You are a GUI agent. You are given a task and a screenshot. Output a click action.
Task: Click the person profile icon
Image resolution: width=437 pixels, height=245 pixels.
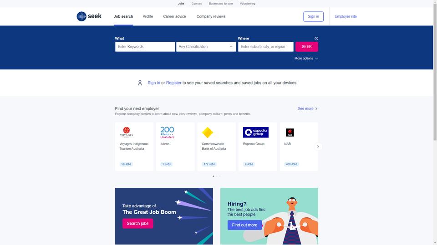tap(140, 83)
